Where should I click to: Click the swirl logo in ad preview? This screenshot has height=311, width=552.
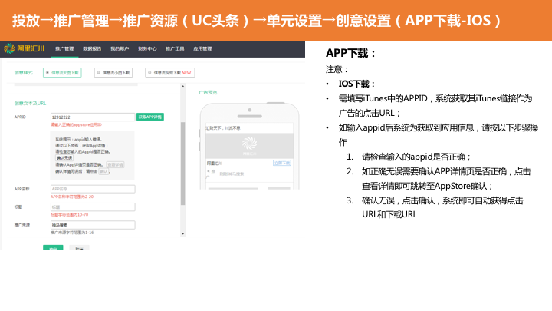click(x=249, y=144)
